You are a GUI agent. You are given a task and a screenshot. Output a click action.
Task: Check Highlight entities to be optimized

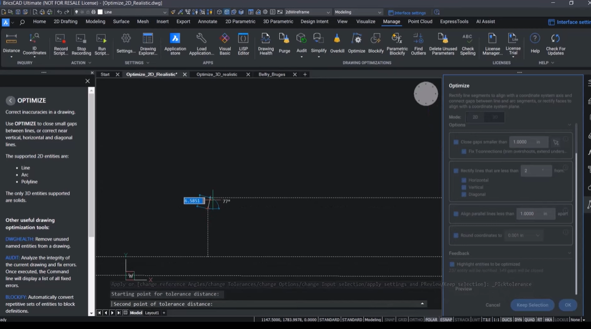coord(452,264)
